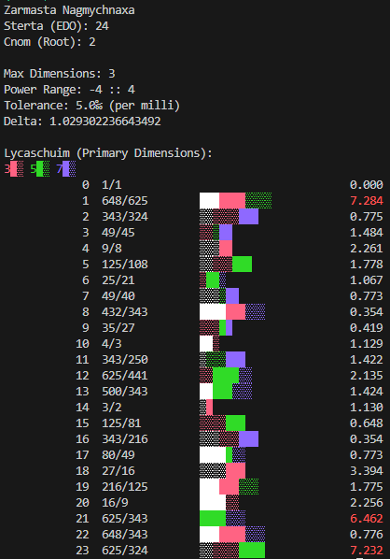Click the error value 0.775
Viewport: 390px width, 559px height.
pyautogui.click(x=367, y=217)
